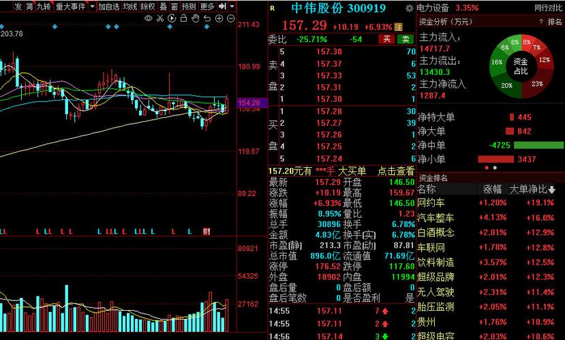Select first page dot in 资金分析
This screenshot has height=340, width=565.
pyautogui.click(x=487, y=168)
